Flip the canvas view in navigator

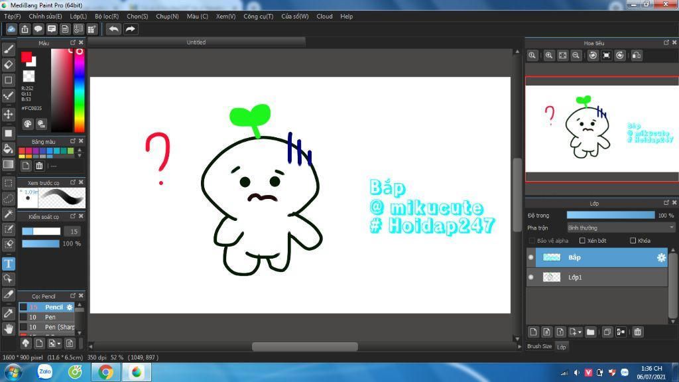637,56
